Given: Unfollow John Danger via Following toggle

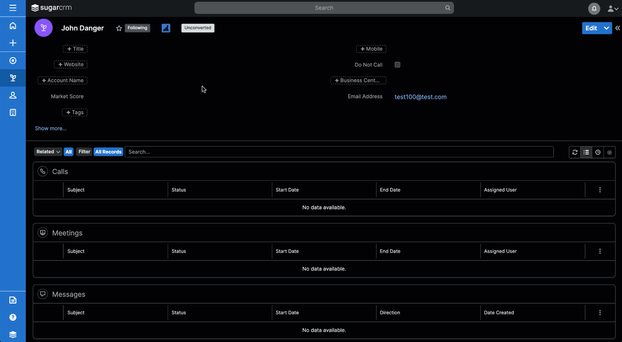Looking at the screenshot, I should click(137, 28).
